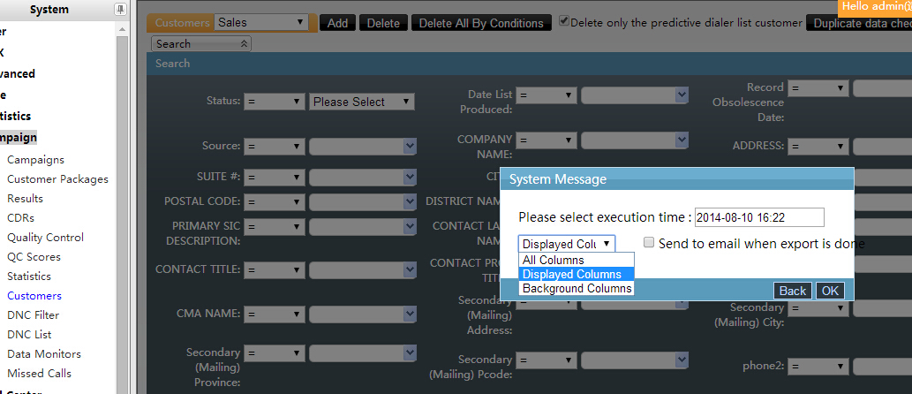Viewport: 912px width, 394px height.
Task: Collapse the Search section with the chevron icon
Action: [x=244, y=43]
